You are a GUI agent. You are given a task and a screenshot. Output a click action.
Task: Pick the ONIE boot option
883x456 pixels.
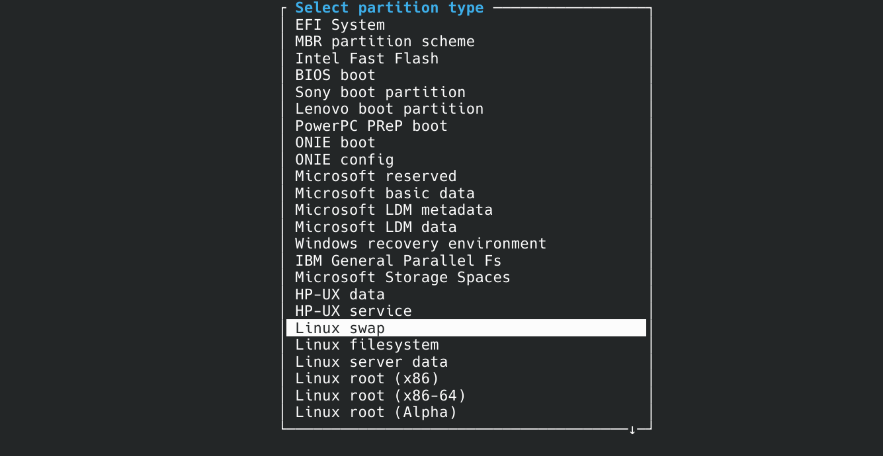pos(335,142)
